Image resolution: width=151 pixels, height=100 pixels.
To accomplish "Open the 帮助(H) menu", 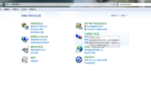I will click(x=33, y=9).
